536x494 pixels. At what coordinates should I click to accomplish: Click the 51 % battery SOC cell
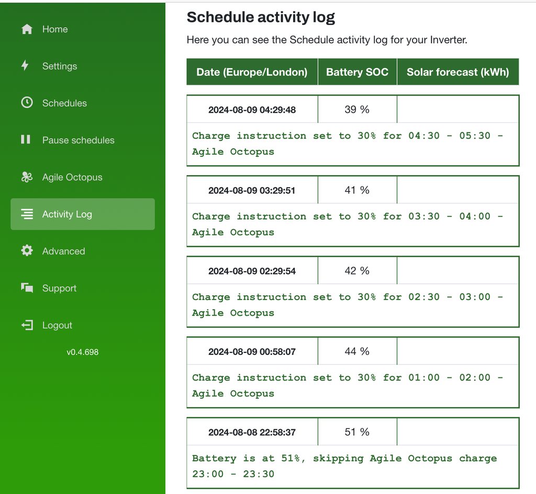tap(357, 432)
